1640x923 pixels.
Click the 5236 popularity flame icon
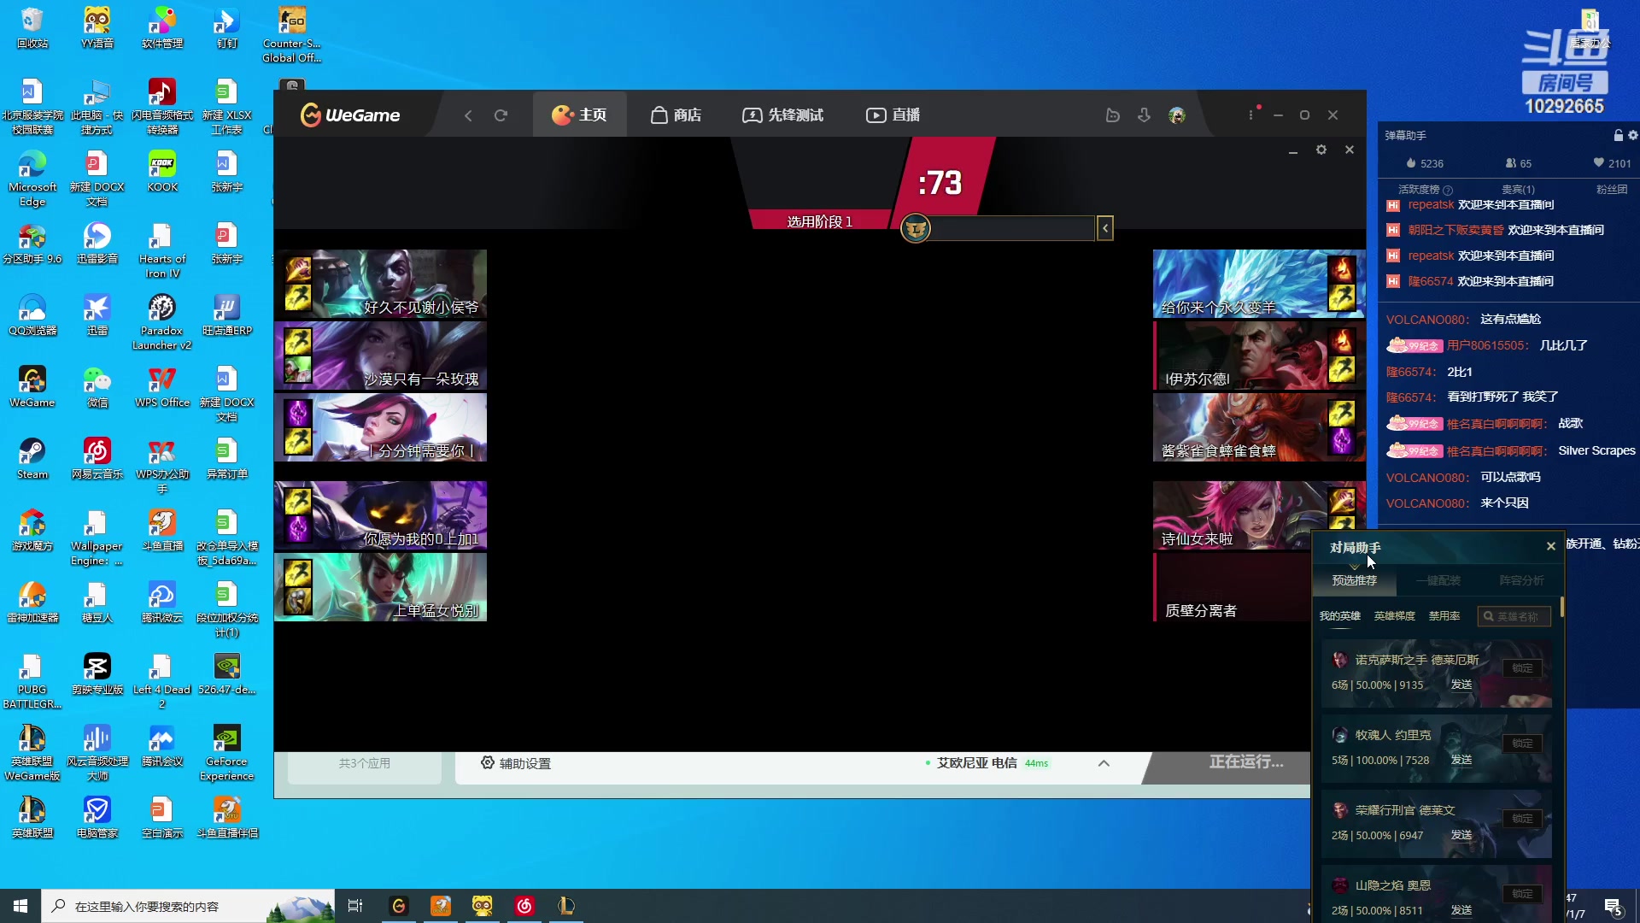(1412, 163)
